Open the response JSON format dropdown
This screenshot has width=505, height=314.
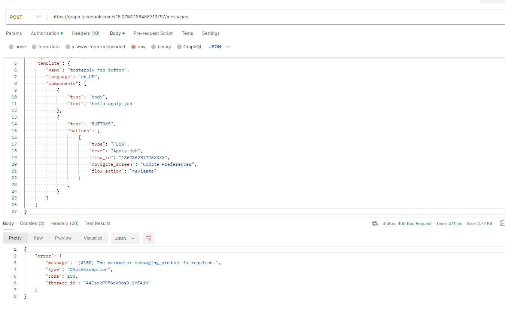pos(125,238)
